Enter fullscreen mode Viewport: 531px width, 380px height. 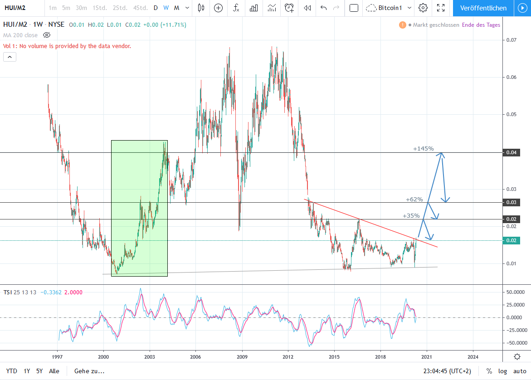click(440, 8)
